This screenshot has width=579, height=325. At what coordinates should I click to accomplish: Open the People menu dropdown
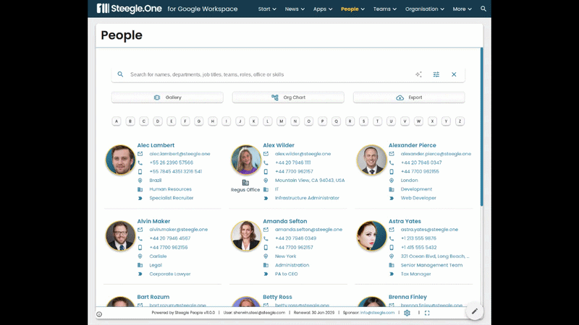(352, 9)
